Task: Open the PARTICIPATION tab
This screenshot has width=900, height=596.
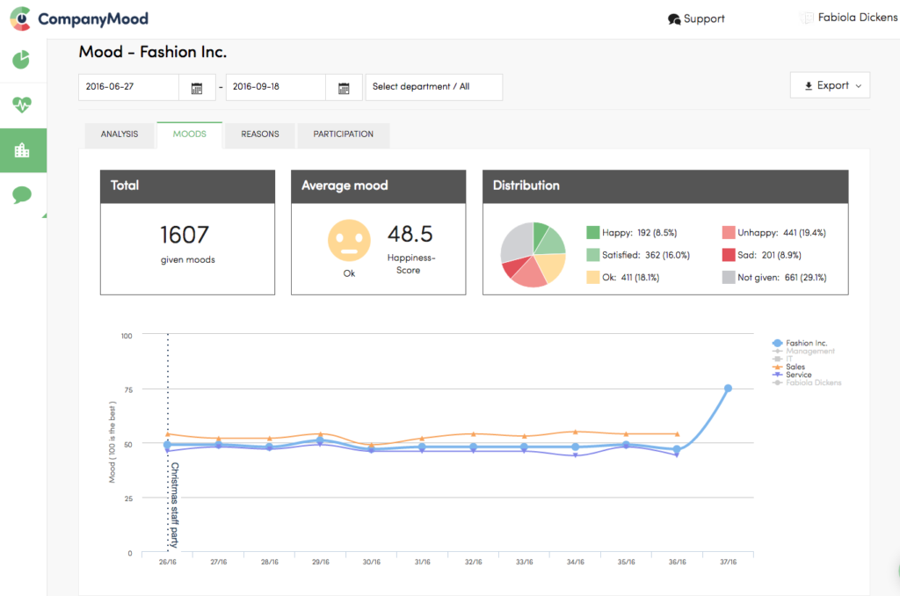Action: 344,134
